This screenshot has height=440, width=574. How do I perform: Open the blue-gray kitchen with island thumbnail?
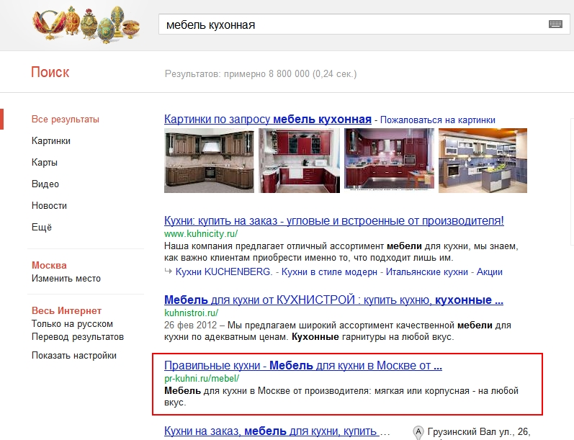483,161
